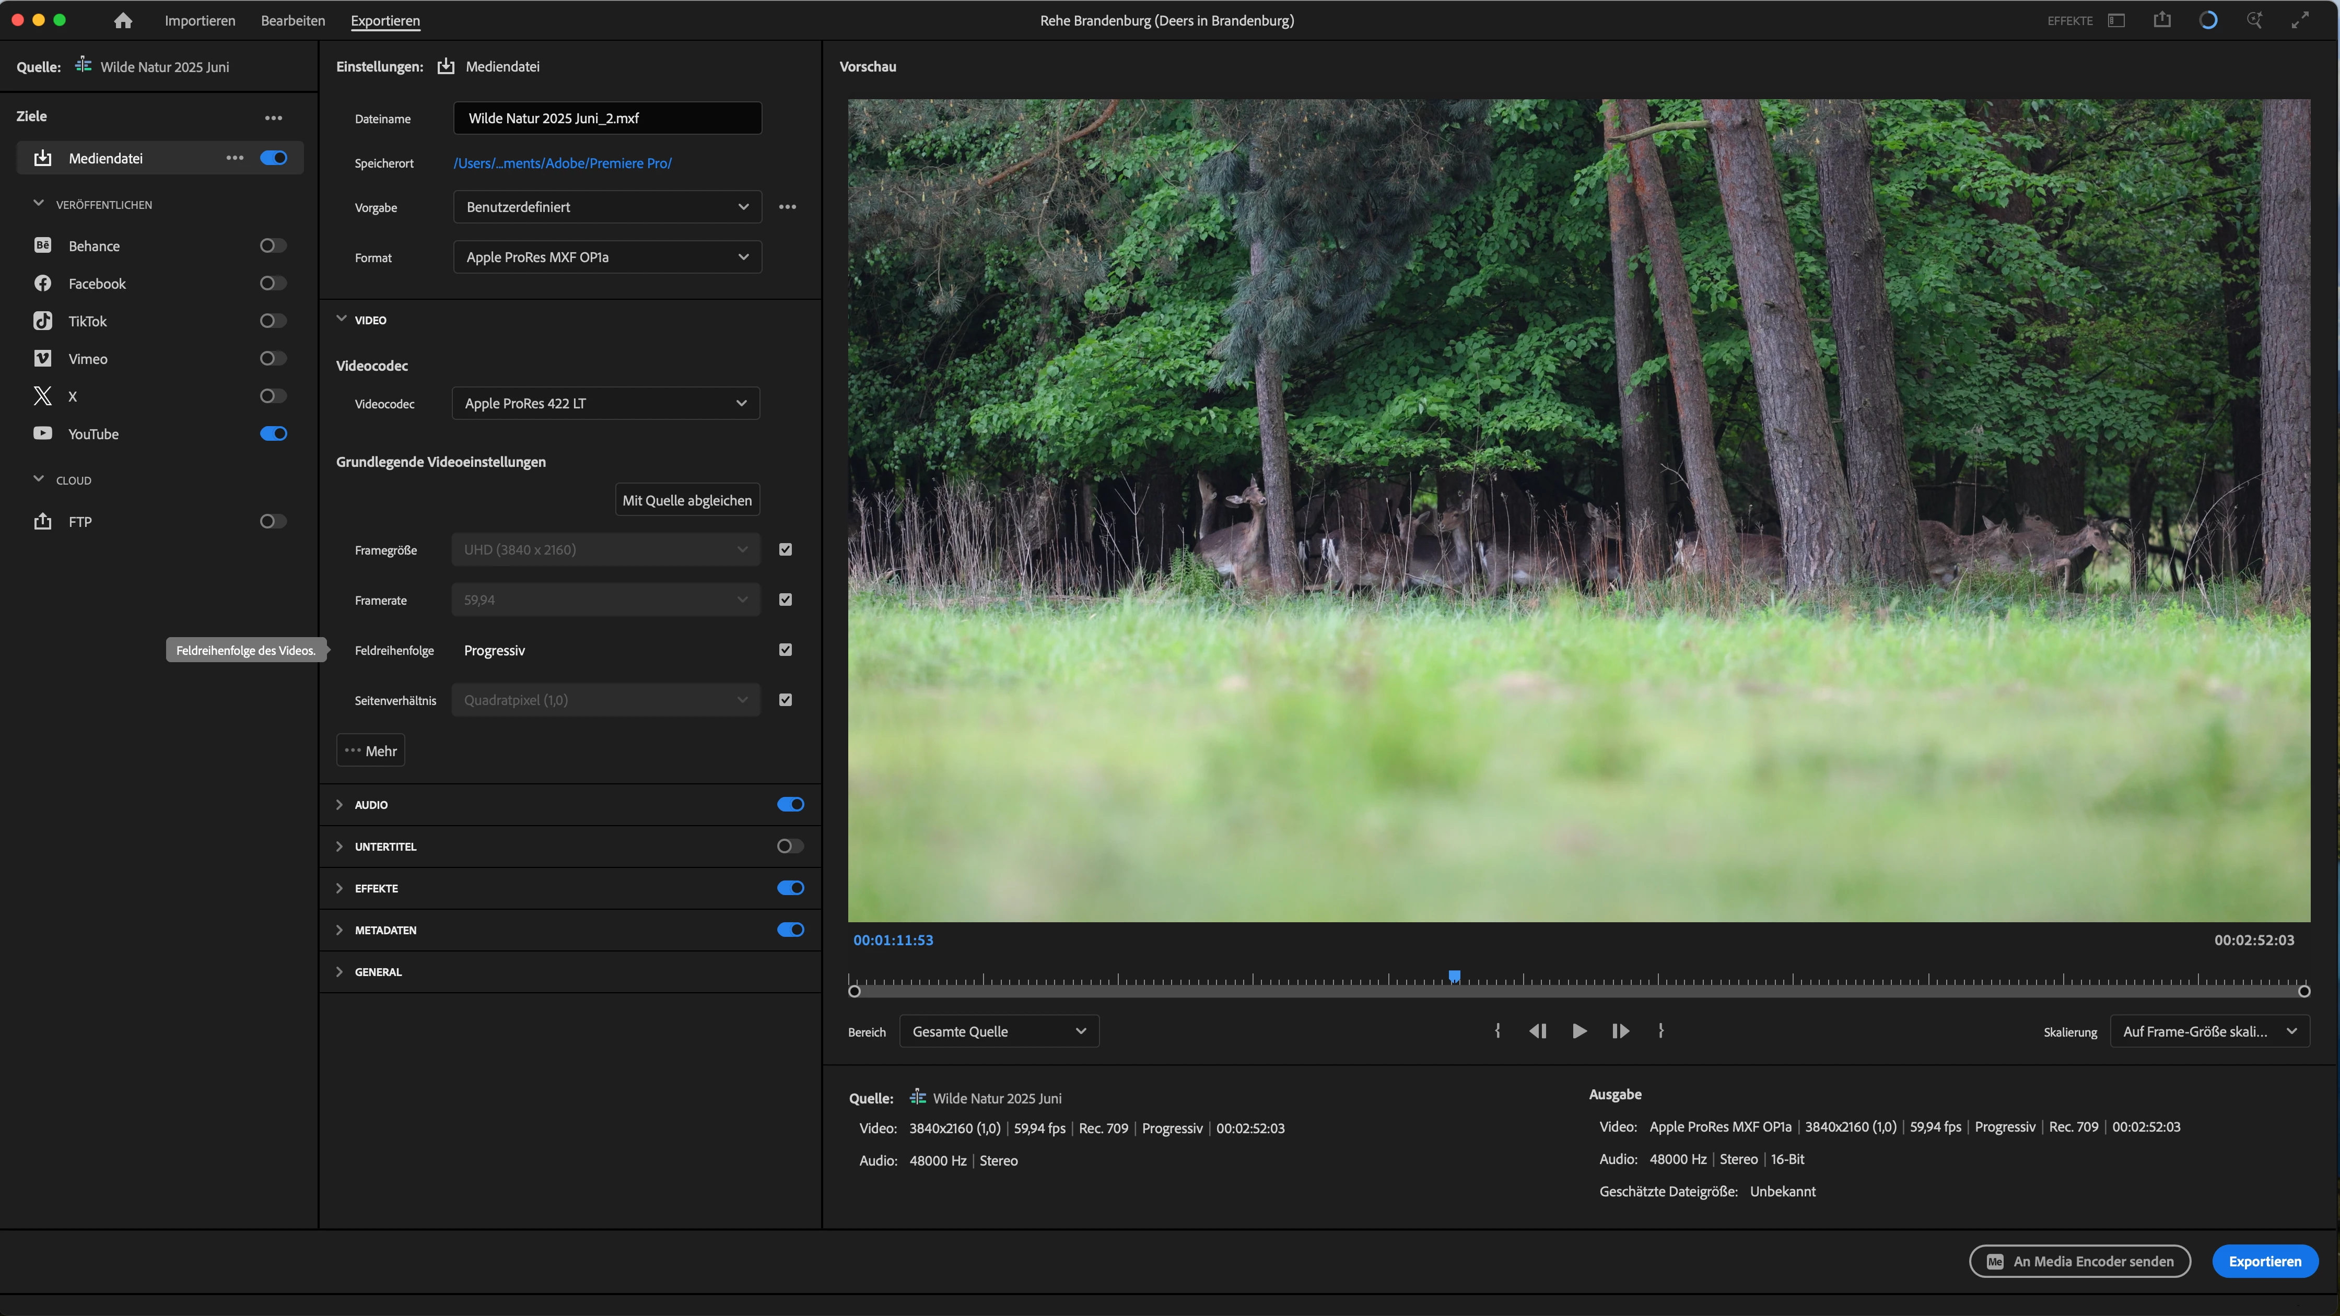Click the Home icon in header
The height and width of the screenshot is (1316, 2340).
(x=123, y=20)
